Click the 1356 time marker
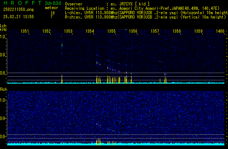228x149 pixels. (133, 31)
